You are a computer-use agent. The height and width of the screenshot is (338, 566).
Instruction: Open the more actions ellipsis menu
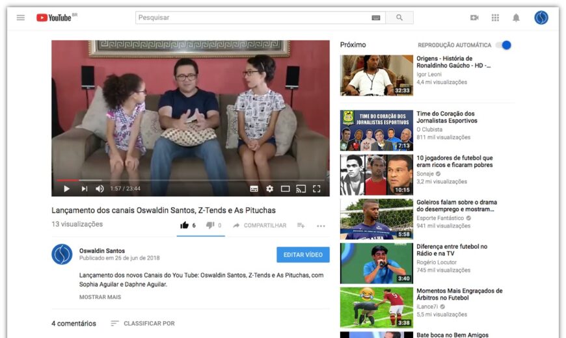321,226
